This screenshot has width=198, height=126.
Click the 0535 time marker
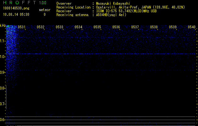tap(97, 27)
